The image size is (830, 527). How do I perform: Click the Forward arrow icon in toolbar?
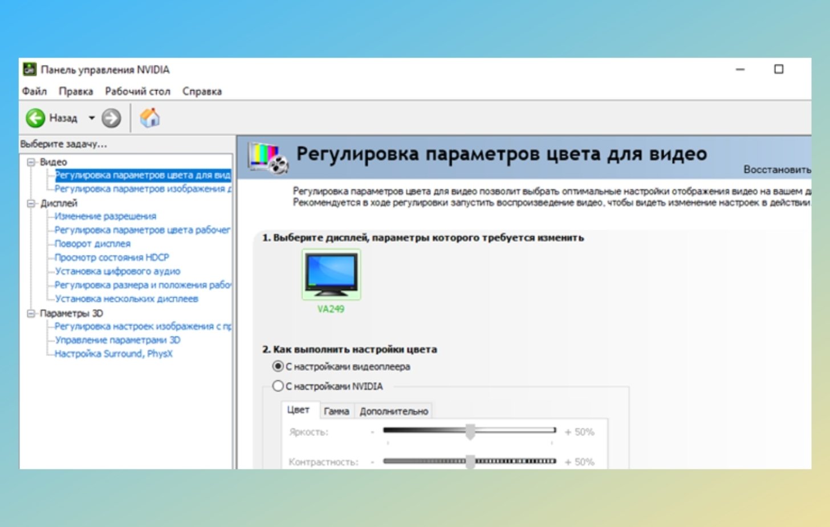point(111,118)
